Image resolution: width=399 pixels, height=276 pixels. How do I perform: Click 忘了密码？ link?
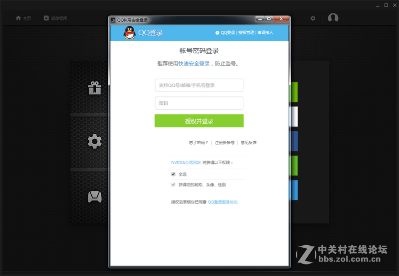[x=199, y=143]
